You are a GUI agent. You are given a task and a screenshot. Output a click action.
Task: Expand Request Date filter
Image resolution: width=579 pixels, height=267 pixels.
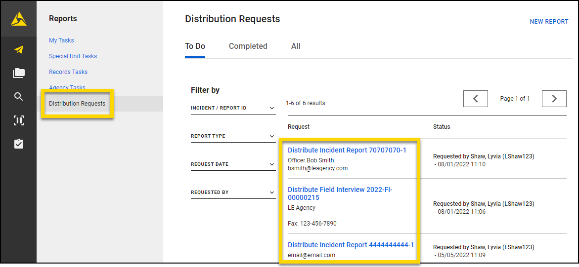tap(233, 164)
